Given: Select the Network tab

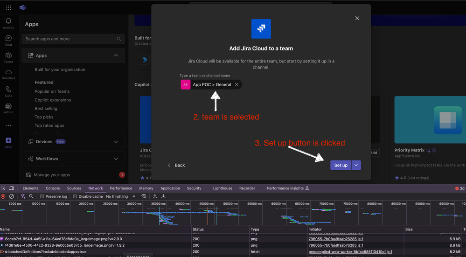Looking at the screenshot, I should [96, 188].
